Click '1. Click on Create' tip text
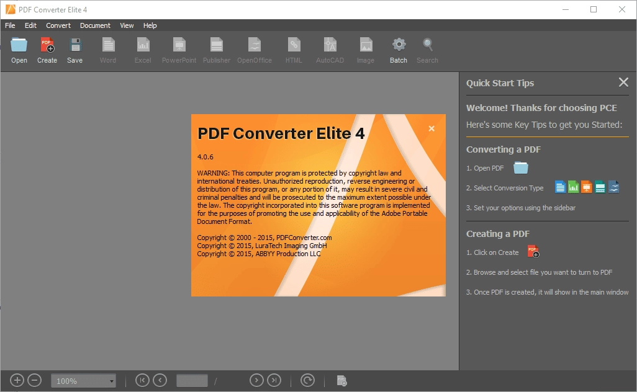The image size is (637, 392). point(492,252)
